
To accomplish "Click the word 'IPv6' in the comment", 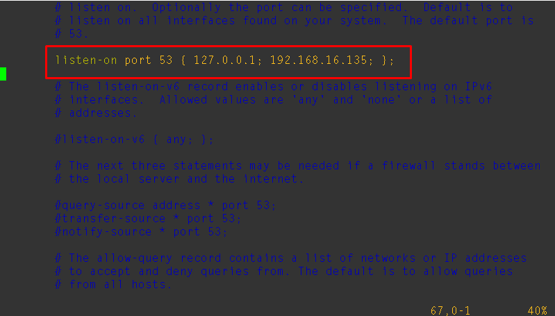I will [479, 87].
